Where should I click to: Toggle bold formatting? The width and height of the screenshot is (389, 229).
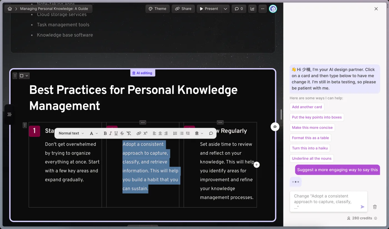(105, 133)
